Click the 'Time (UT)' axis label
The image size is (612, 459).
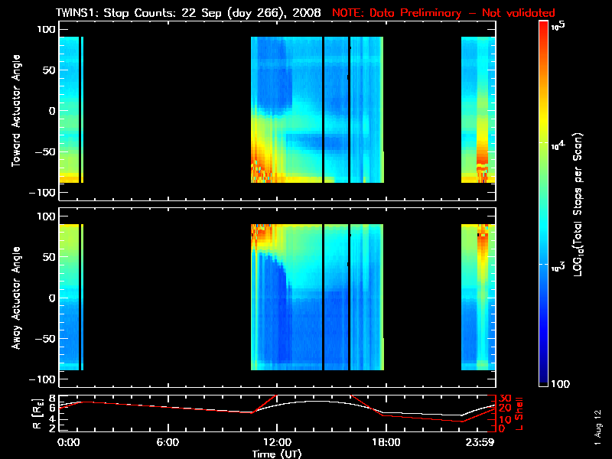pos(277,454)
